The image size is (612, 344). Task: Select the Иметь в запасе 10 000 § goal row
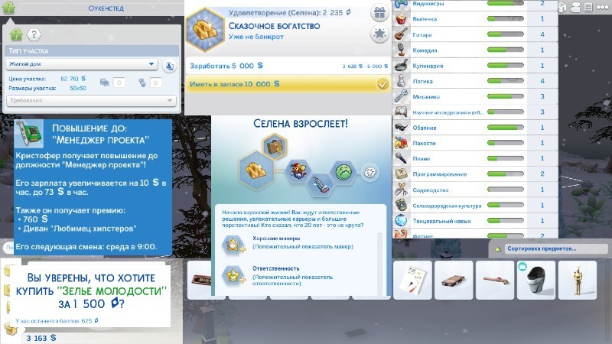click(x=288, y=84)
